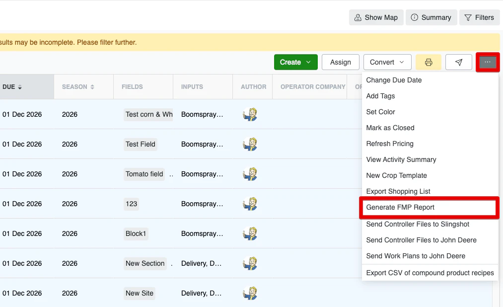503x307 pixels.
Task: Click the OPERATOR COMPANY column header
Action: [x=309, y=87]
